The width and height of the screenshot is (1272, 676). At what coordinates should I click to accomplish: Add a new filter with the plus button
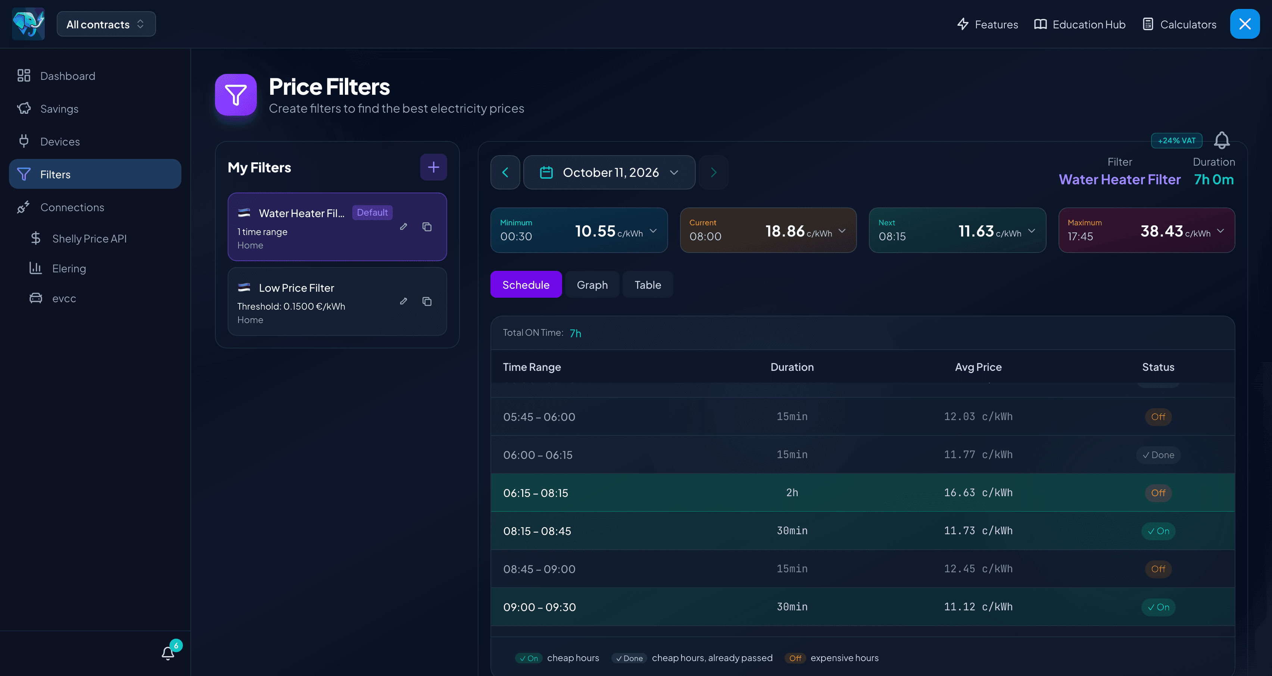pos(433,167)
